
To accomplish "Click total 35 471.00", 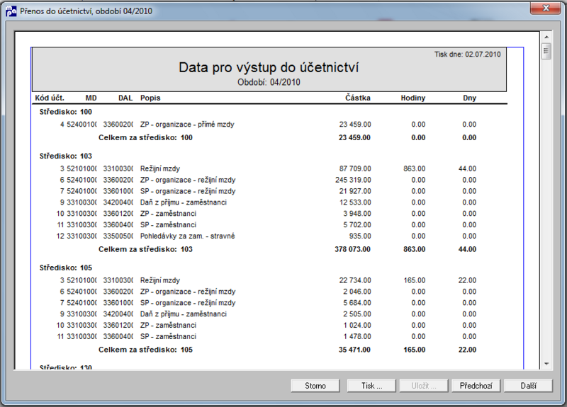I will (x=354, y=350).
